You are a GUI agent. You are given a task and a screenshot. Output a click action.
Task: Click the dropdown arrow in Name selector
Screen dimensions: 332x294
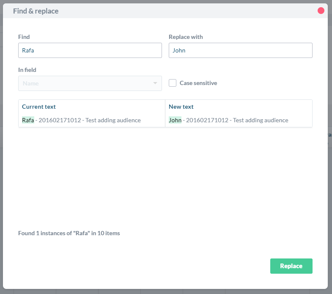[x=155, y=83]
